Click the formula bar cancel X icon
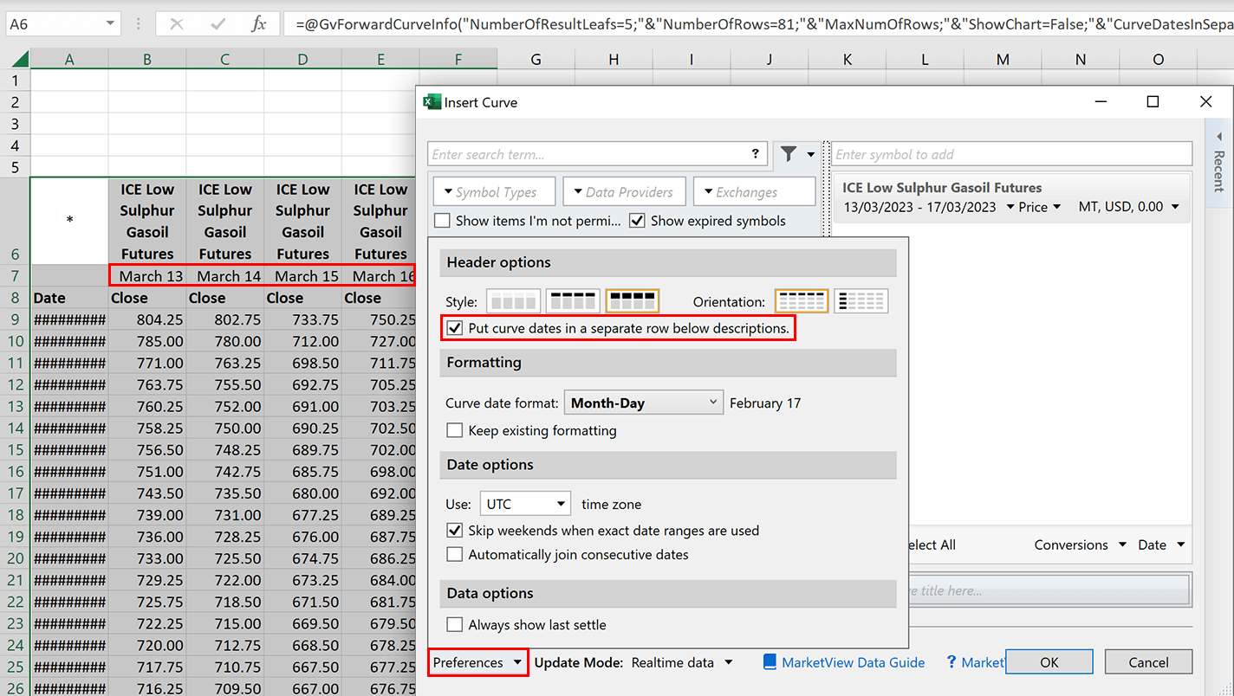The image size is (1234, 696). click(x=177, y=24)
